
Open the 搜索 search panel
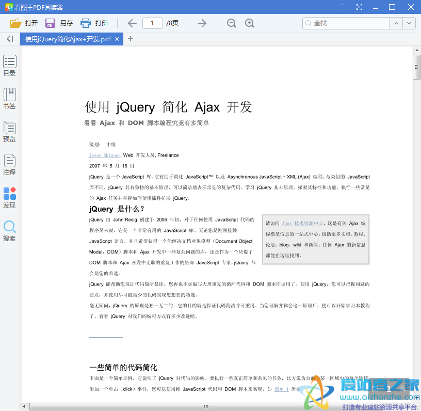10,231
